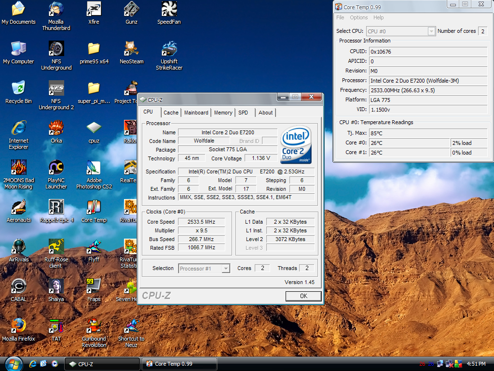This screenshot has height=371, width=494.
Task: Select the Aeronauts desktop shortcut
Action: [19, 211]
